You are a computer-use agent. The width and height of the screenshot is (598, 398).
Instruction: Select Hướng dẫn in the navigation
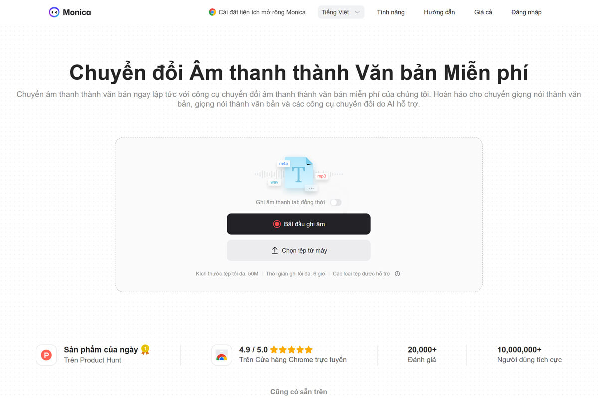pos(439,12)
